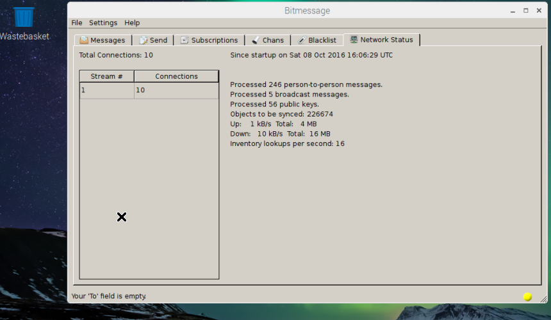Minimize the Bitmessage window
Viewport: 551px width, 320px height.
click(x=513, y=11)
